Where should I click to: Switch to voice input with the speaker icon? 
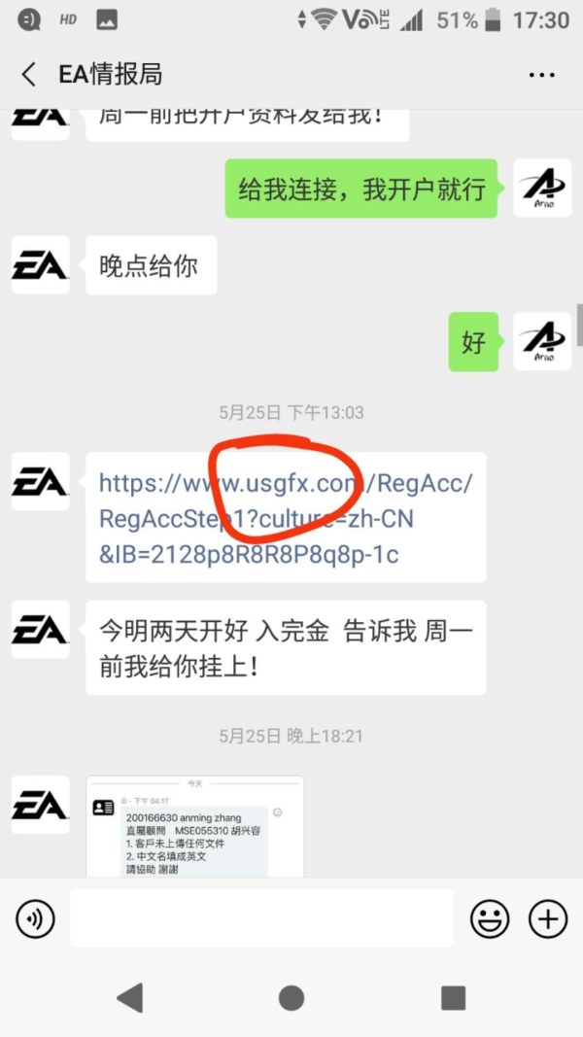click(35, 919)
